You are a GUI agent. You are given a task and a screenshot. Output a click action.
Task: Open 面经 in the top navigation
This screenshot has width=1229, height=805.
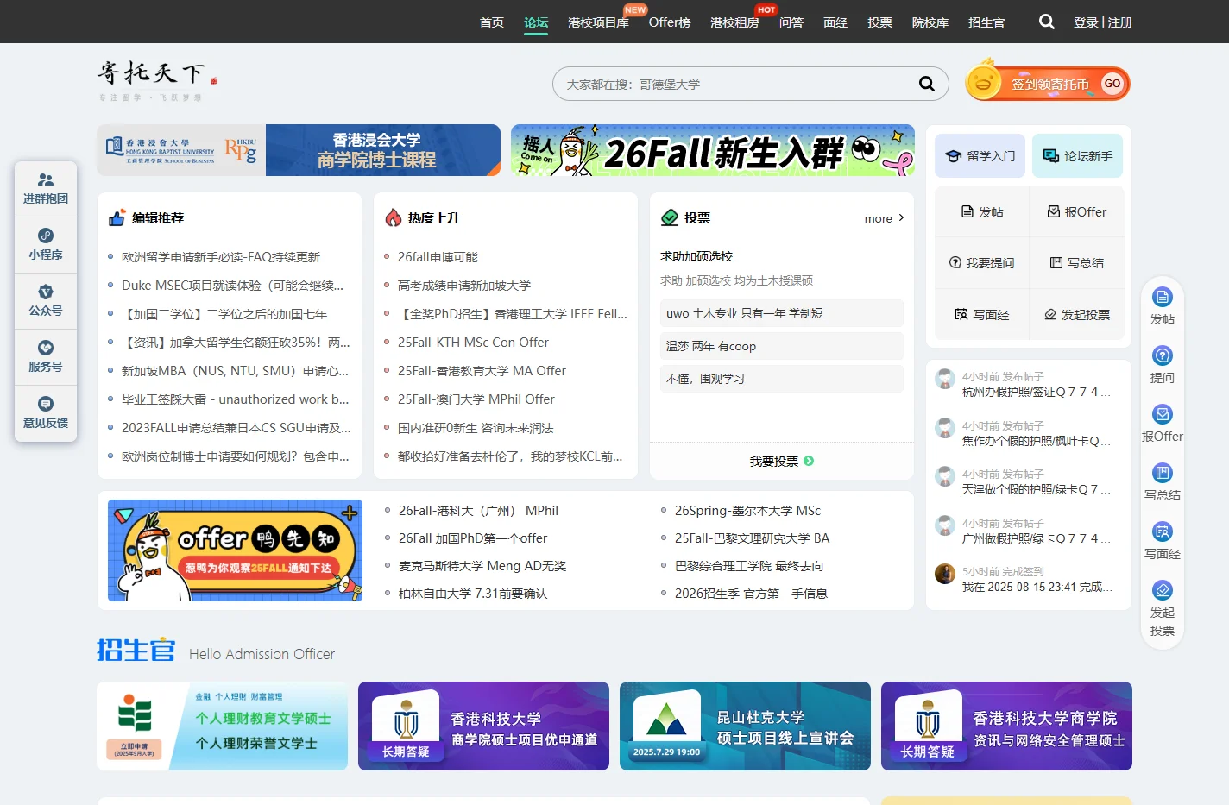(x=835, y=22)
